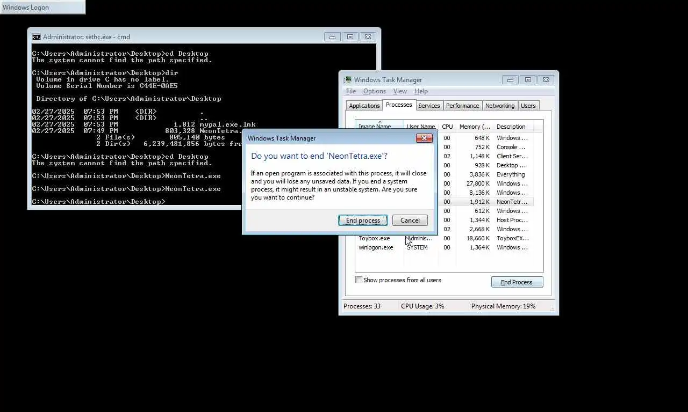Maximize the cmd window

(x=350, y=37)
